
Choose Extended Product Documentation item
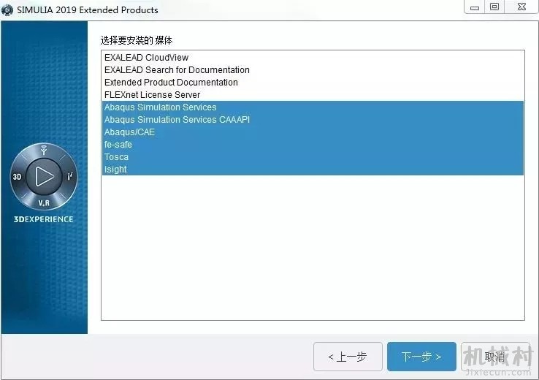[x=313, y=82]
